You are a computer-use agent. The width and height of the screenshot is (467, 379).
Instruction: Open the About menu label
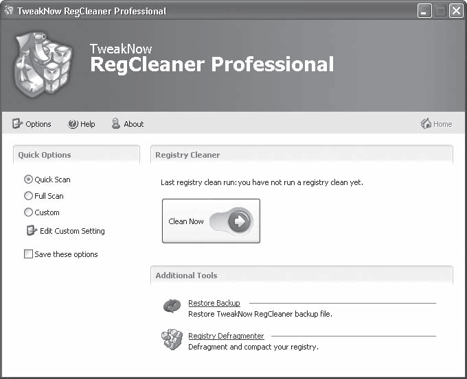134,124
